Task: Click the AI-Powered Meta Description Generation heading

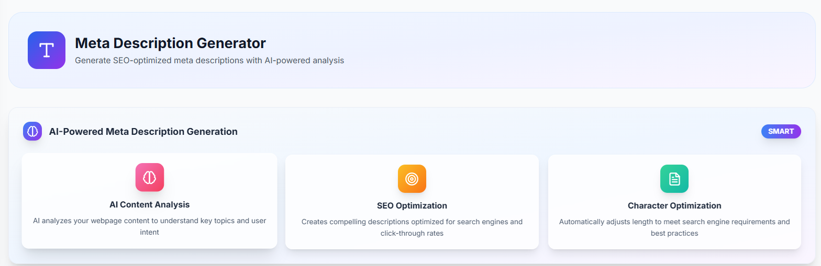Action: click(143, 132)
